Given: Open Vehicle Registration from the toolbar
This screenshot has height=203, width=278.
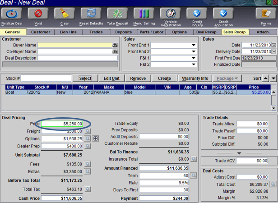Looking at the screenshot, I should coord(171,14).
